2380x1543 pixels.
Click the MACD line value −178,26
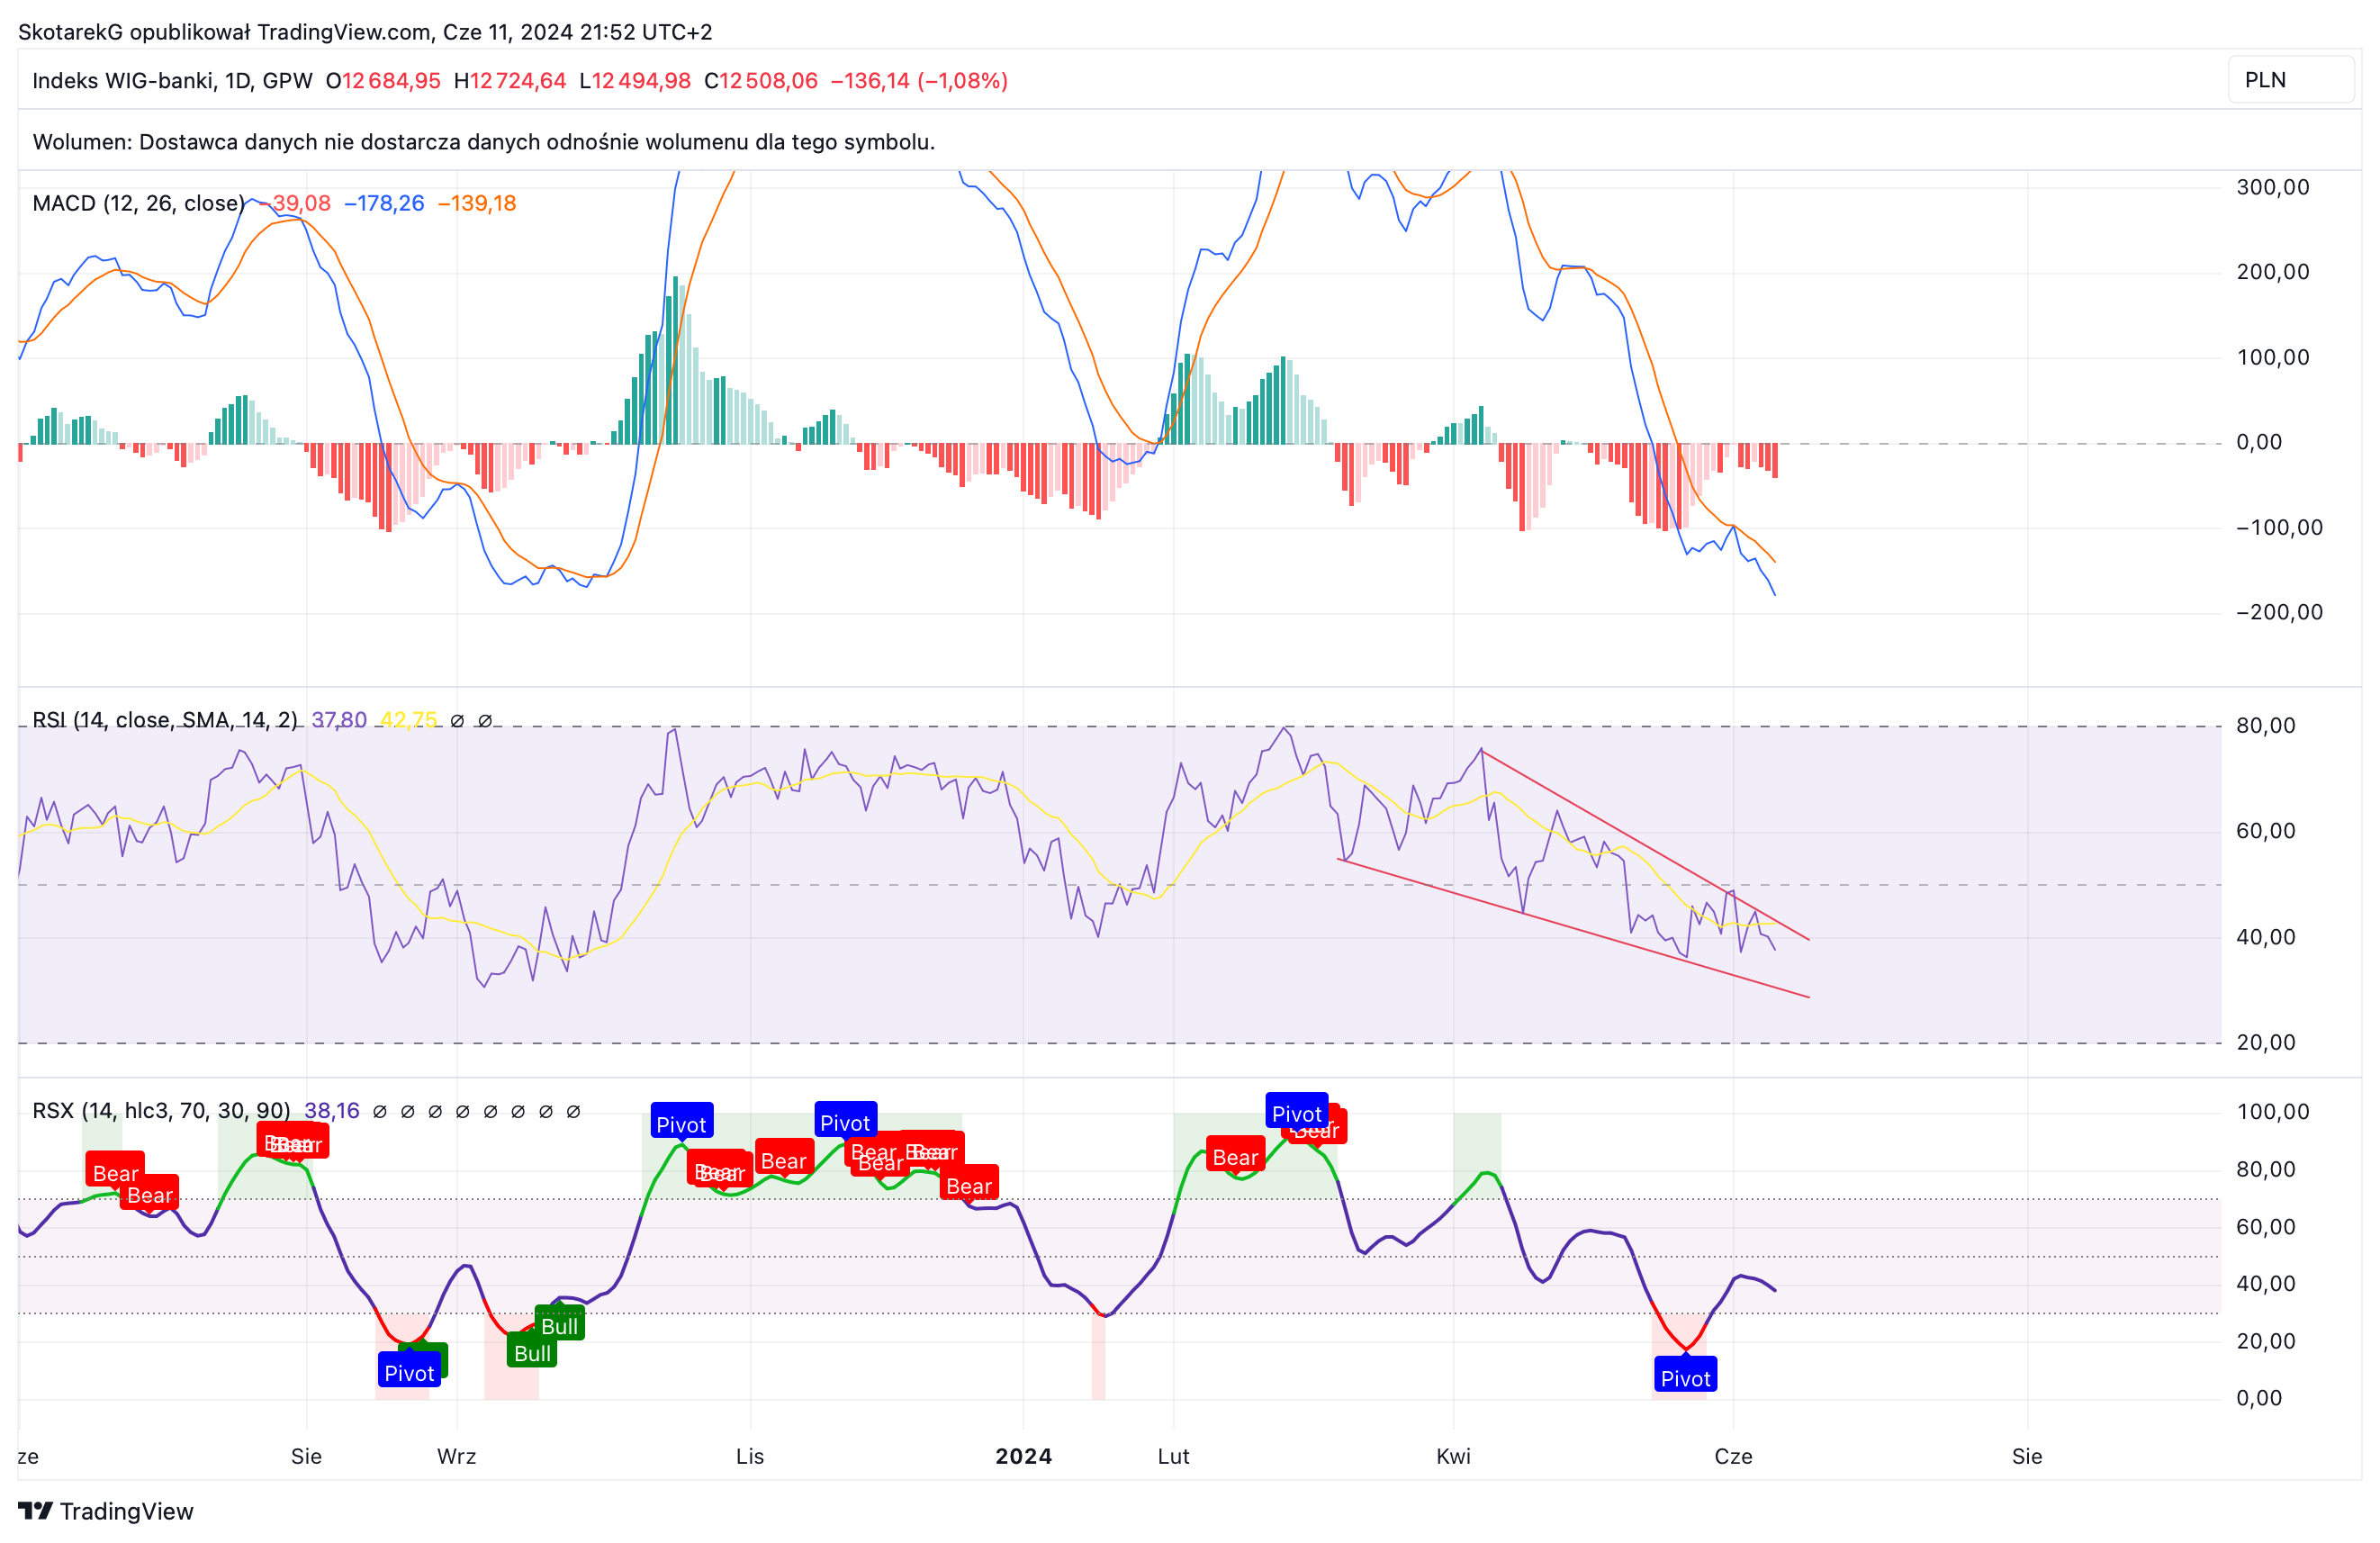(x=384, y=203)
